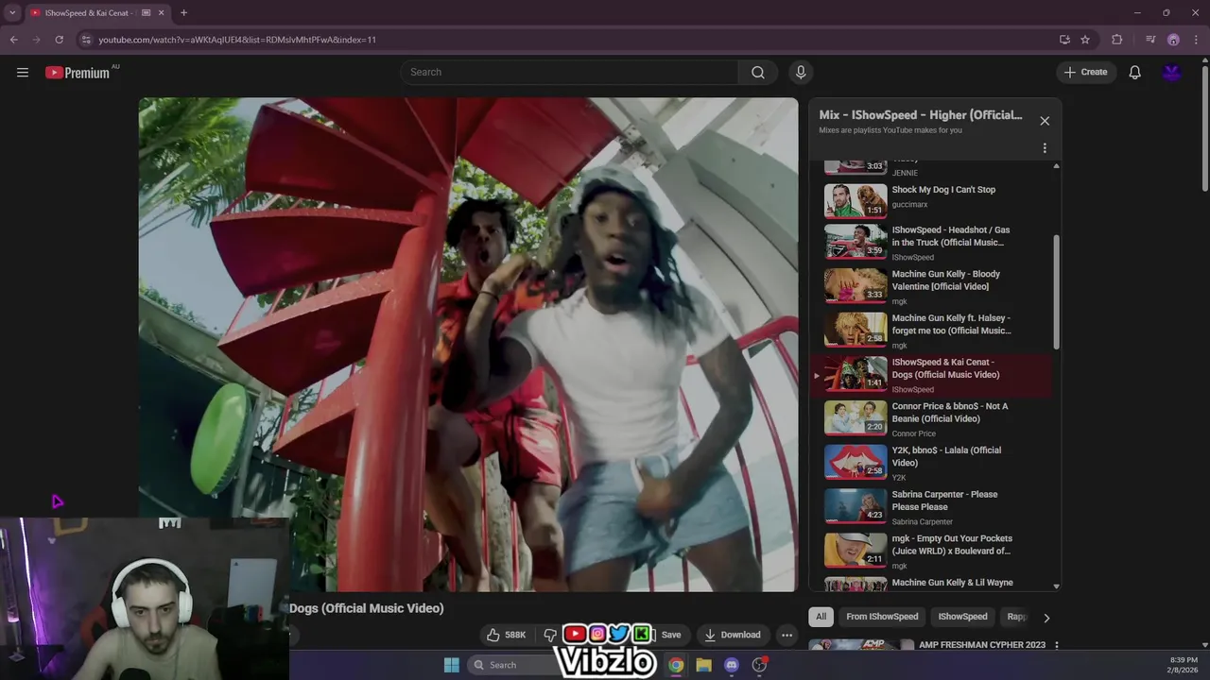This screenshot has height=680, width=1210.
Task: Open Chrome profile avatar
Action: (x=1173, y=40)
